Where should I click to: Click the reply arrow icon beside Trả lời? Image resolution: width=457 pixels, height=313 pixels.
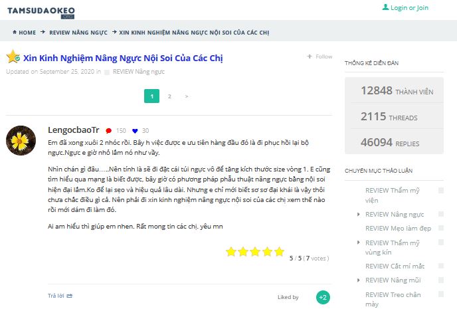pos(69,296)
